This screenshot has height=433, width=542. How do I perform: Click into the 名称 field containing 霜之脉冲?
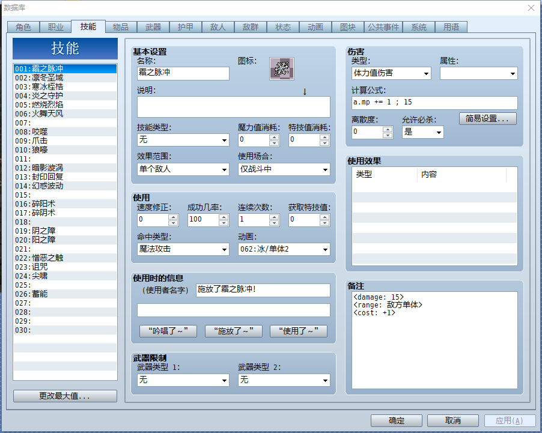point(183,73)
